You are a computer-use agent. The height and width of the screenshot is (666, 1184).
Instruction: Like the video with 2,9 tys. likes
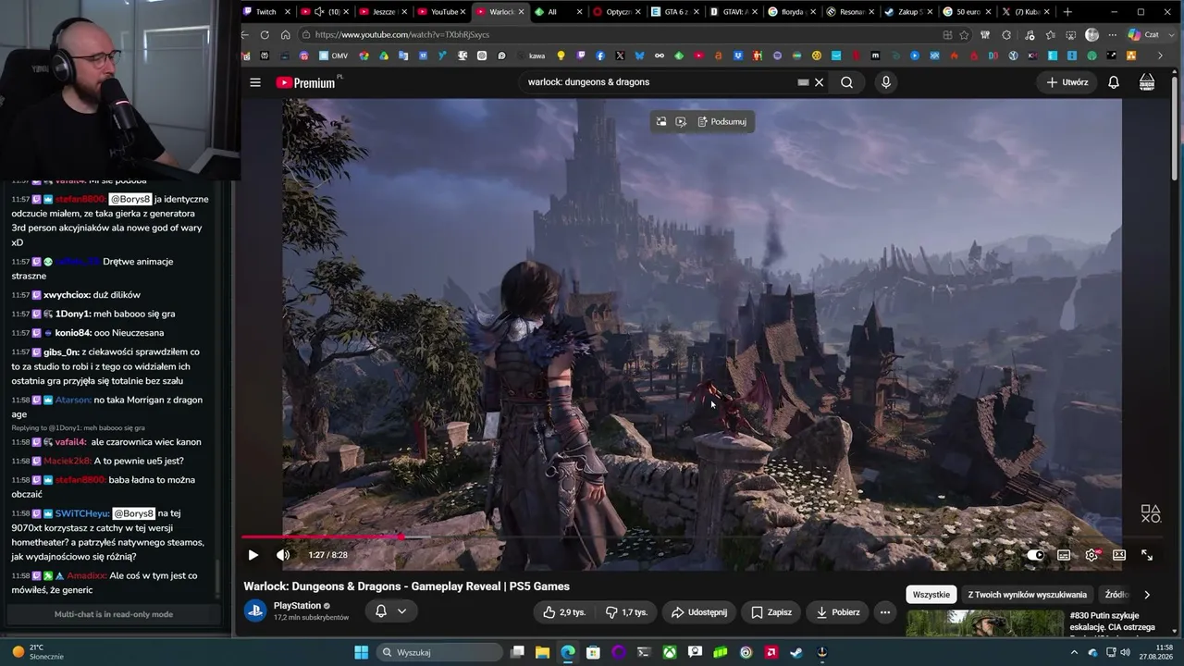tap(564, 612)
